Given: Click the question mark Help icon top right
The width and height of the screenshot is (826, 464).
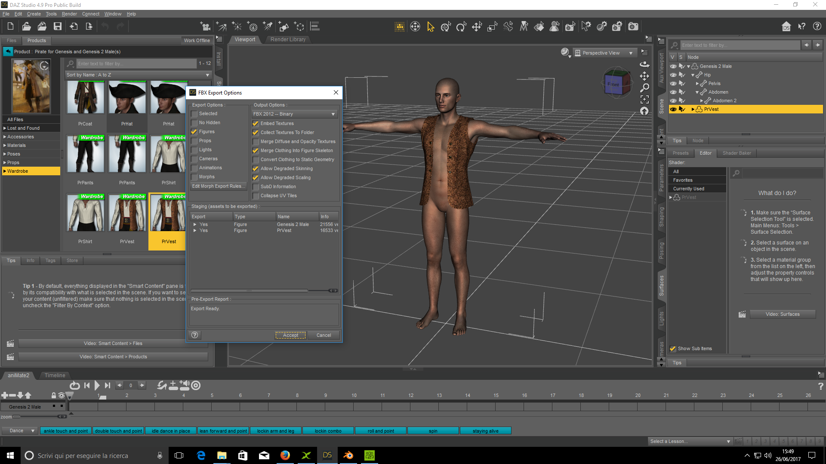Looking at the screenshot, I should click(817, 27).
